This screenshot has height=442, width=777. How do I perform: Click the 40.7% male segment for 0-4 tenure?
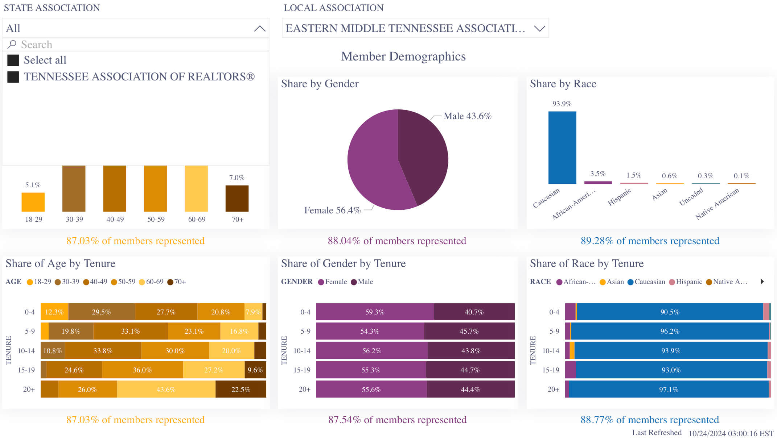pos(474,312)
